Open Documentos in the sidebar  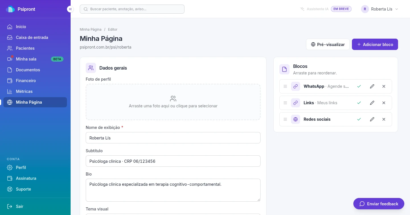coord(35,70)
